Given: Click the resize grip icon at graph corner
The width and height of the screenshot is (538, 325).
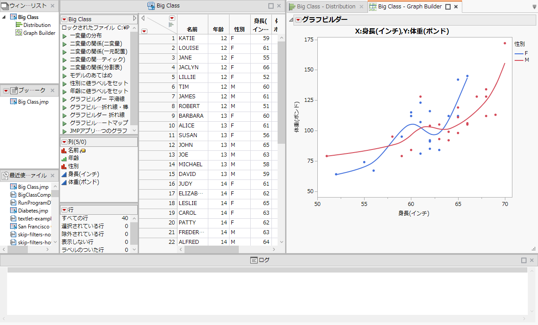Looking at the screenshot, I should click(533, 249).
